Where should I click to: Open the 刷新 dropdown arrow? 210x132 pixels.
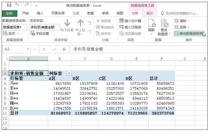151,34
